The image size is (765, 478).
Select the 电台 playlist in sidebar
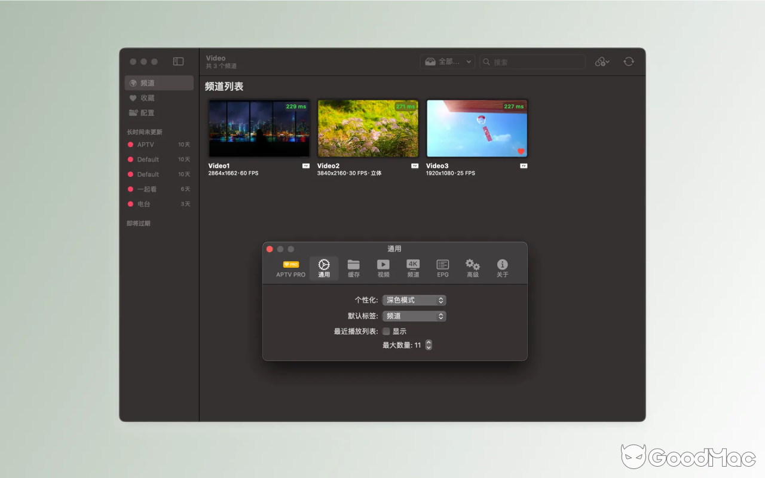click(143, 204)
